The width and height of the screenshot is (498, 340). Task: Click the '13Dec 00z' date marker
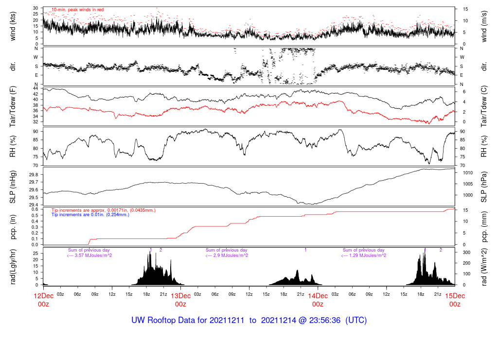pos(181,300)
